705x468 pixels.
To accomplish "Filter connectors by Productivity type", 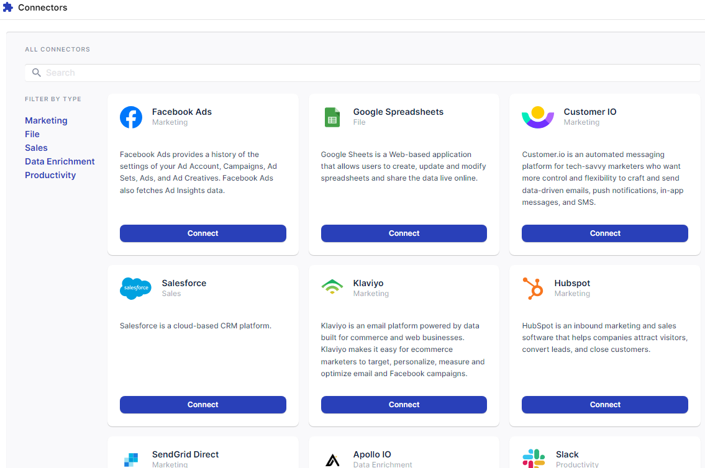I will tap(50, 175).
